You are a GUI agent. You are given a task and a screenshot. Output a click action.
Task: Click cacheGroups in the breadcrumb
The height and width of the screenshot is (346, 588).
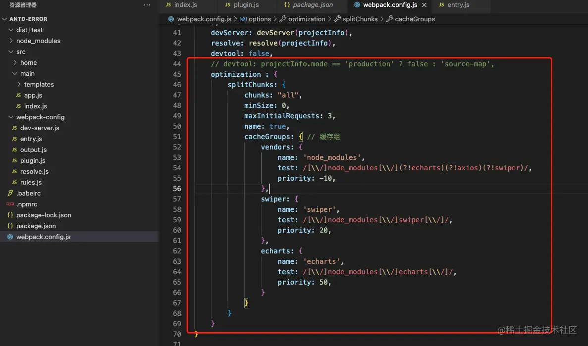coord(415,19)
